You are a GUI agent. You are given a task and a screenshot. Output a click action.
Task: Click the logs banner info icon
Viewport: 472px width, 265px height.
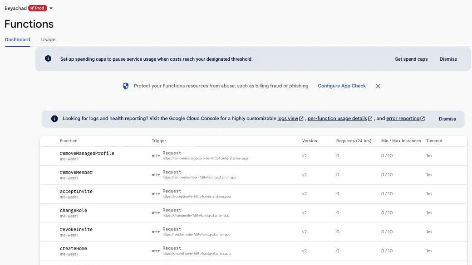click(x=54, y=119)
